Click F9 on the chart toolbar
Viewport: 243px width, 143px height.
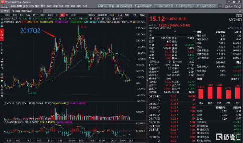pyautogui.click(x=135, y=15)
